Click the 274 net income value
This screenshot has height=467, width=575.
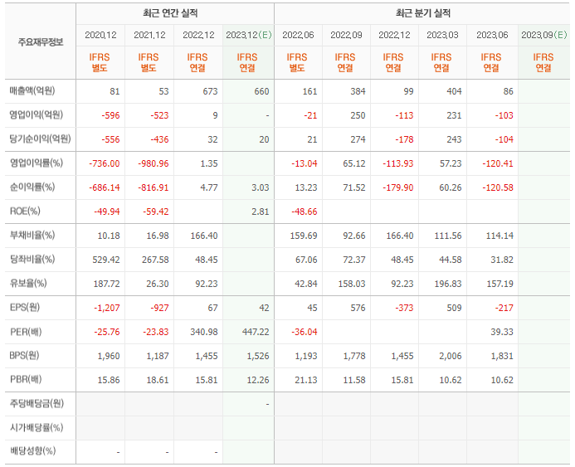pos(358,139)
